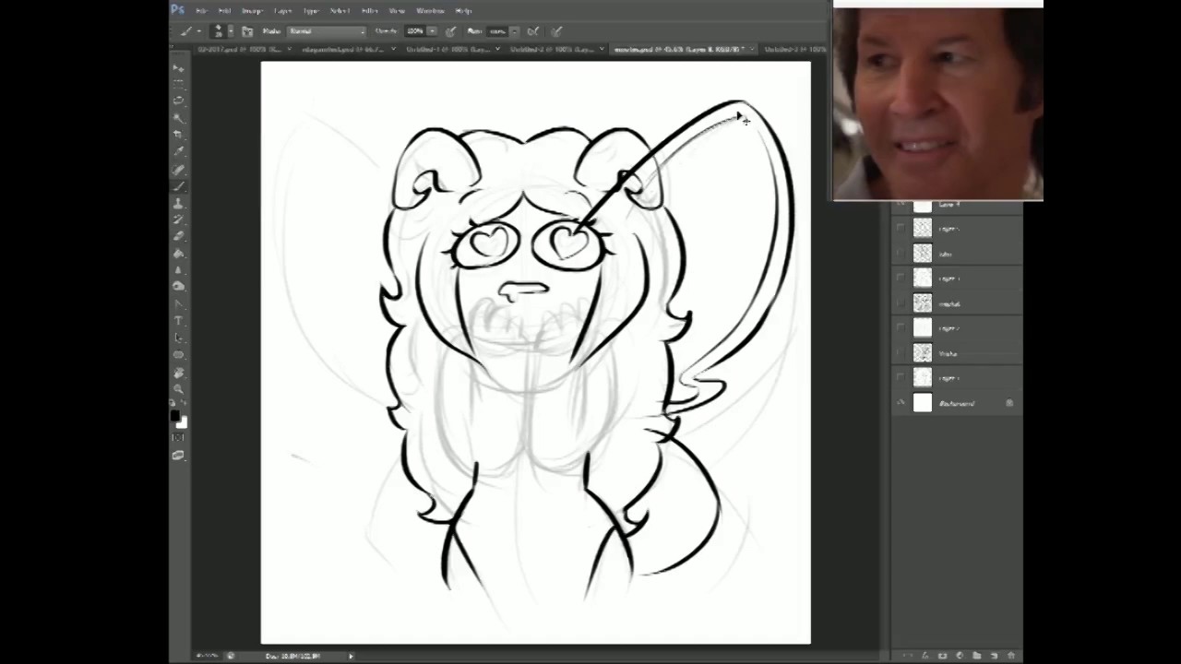Add adjustment layer from Layers panel footer

coord(960,655)
